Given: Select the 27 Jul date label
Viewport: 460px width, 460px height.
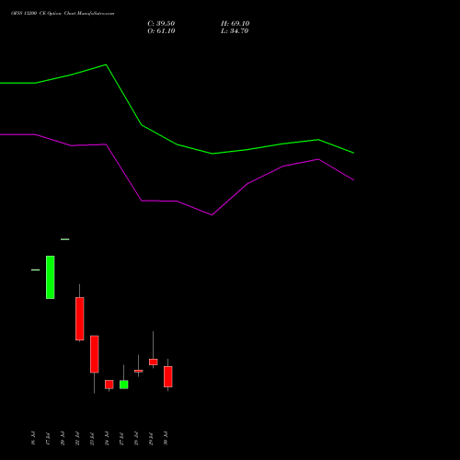Looking at the screenshot, I should [121, 438].
